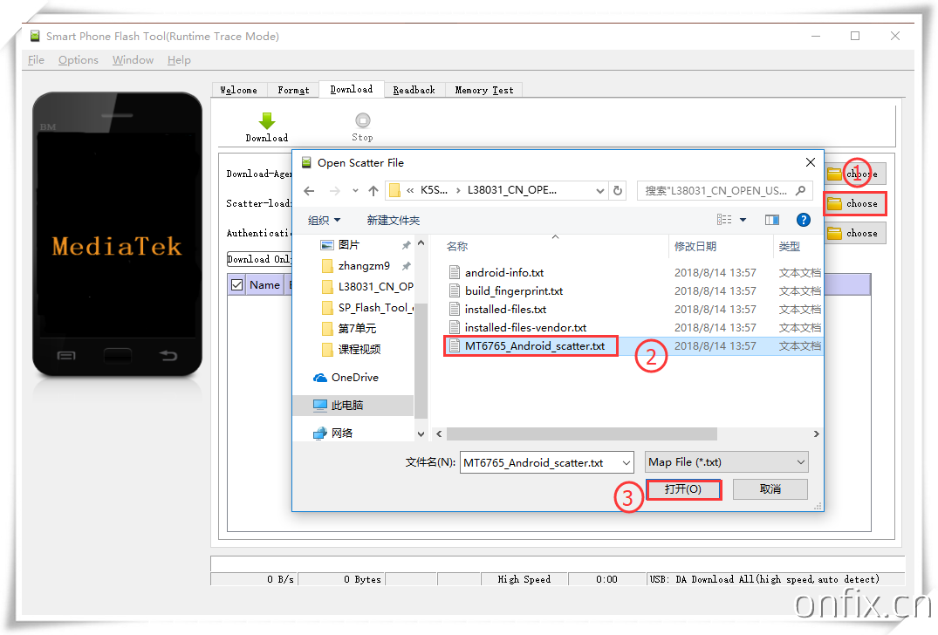The height and width of the screenshot is (635, 938).
Task: Click the search magnifier icon
Action: point(800,190)
